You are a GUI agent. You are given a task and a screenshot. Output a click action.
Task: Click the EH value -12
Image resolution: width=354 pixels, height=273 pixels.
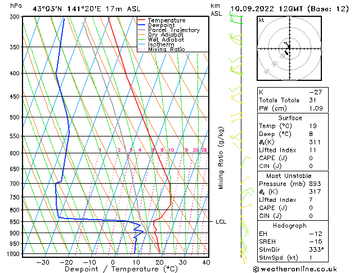tap(316, 234)
